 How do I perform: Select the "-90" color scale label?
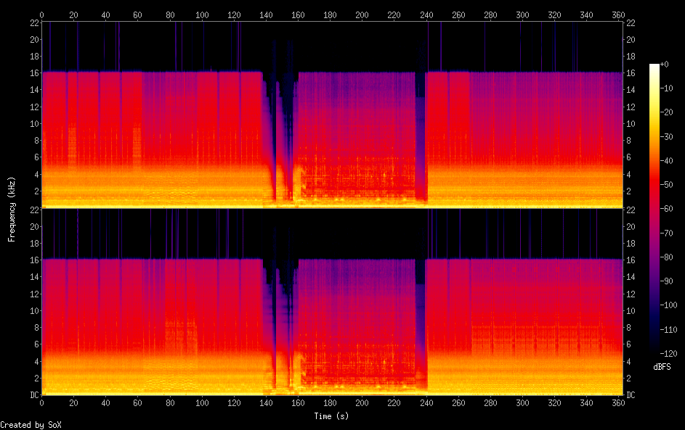(x=667, y=281)
